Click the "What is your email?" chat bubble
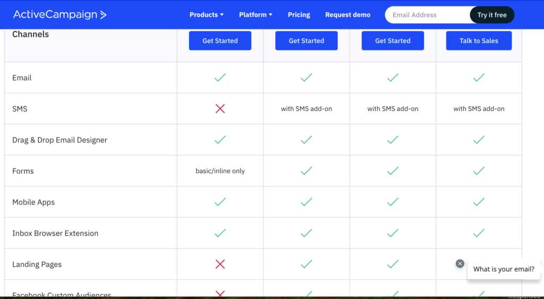This screenshot has height=299, width=544. [x=504, y=269]
